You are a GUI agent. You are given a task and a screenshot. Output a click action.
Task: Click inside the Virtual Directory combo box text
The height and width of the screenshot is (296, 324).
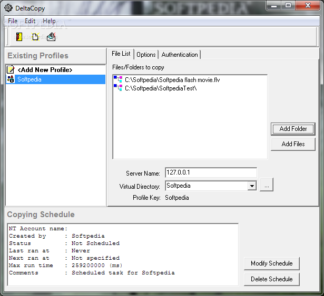206,186
